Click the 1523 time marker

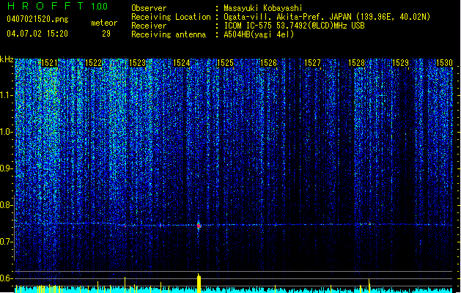pos(137,63)
